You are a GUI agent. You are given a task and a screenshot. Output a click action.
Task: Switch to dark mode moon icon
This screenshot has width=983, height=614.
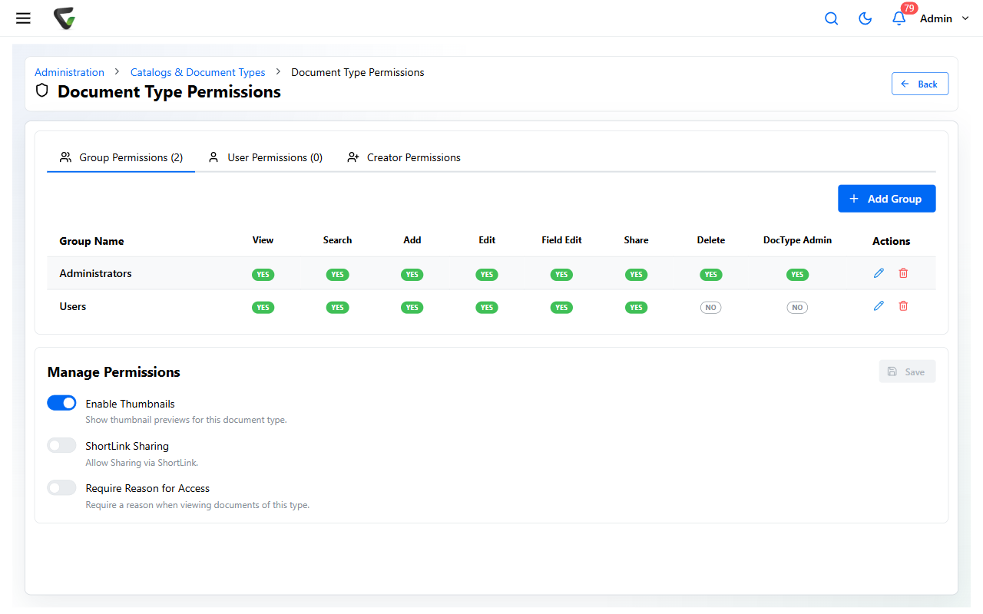pyautogui.click(x=865, y=18)
